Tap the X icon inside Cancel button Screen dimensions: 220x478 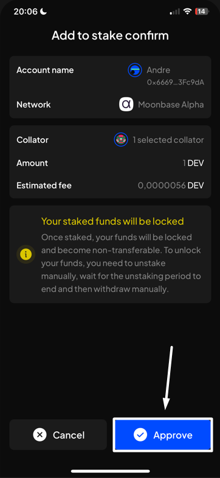click(40, 435)
